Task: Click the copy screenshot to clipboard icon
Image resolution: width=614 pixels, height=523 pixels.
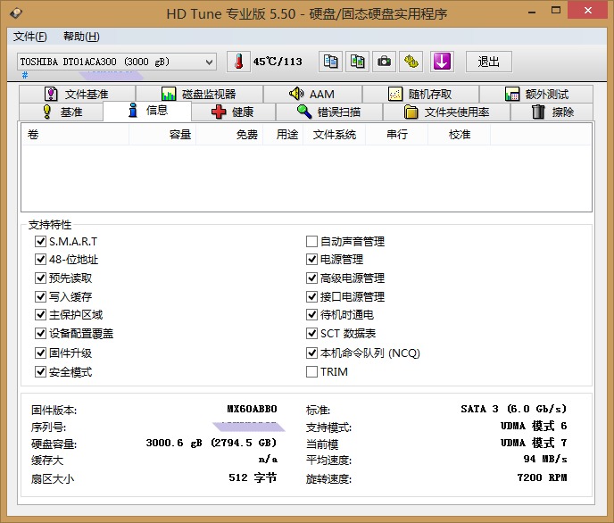Action: (357, 62)
